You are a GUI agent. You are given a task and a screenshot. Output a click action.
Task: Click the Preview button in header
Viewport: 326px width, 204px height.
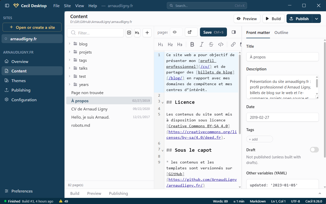point(247,19)
